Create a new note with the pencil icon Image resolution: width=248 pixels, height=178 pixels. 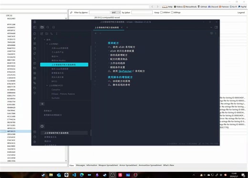[41, 34]
